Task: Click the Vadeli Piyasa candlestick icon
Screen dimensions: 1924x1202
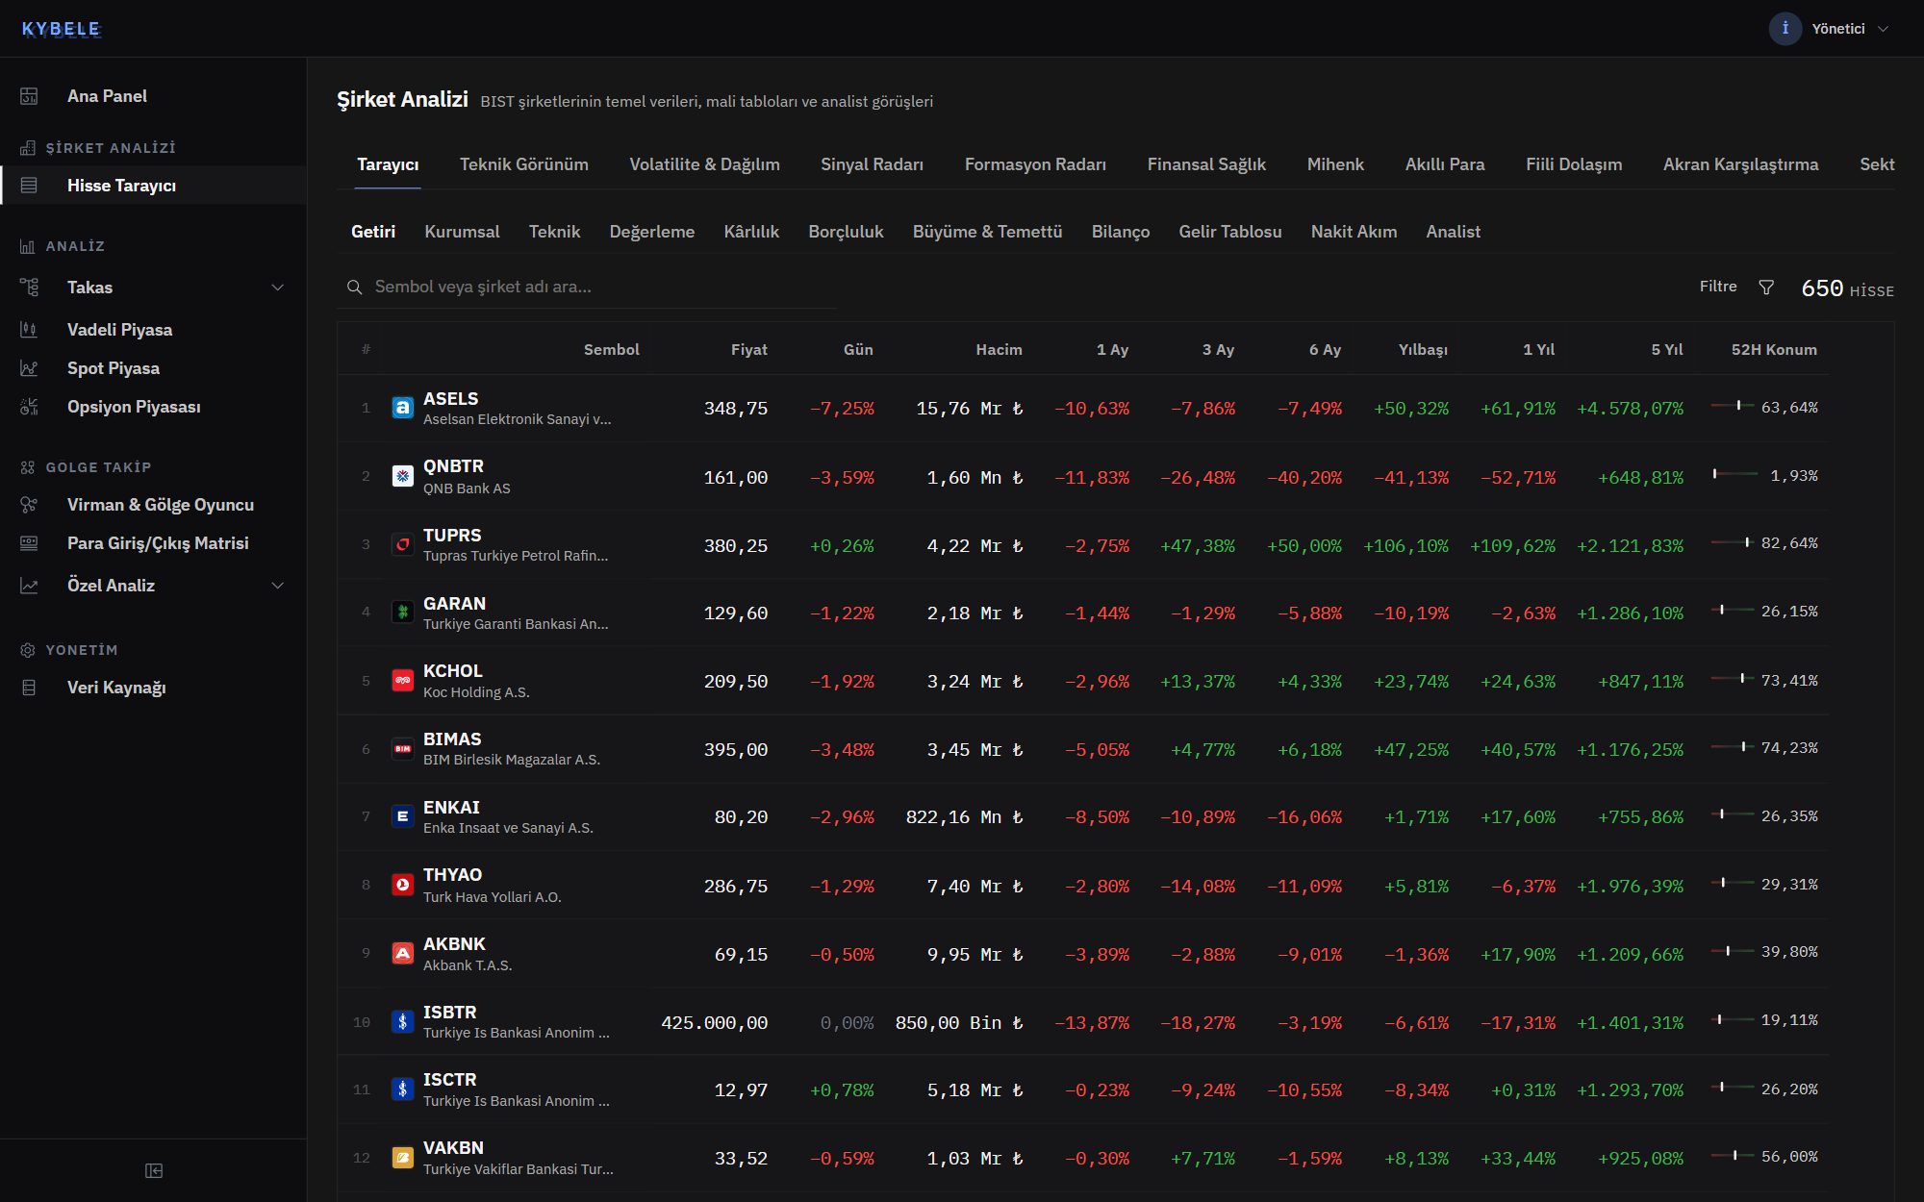Action: click(x=29, y=330)
